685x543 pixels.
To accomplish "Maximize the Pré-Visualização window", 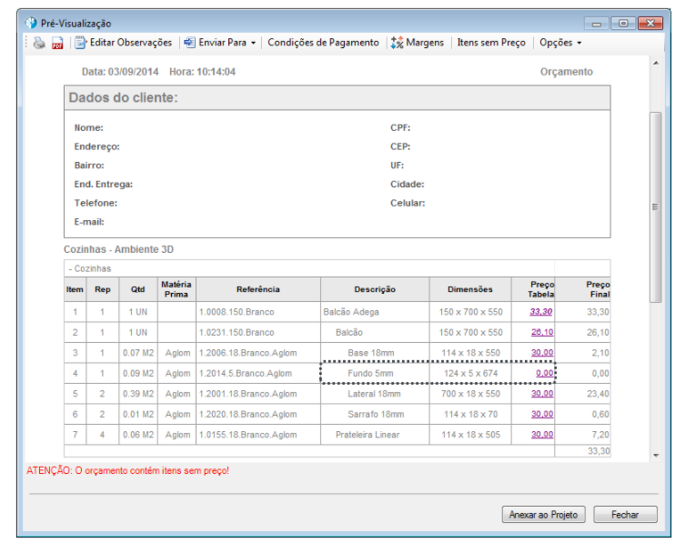I will (623, 23).
